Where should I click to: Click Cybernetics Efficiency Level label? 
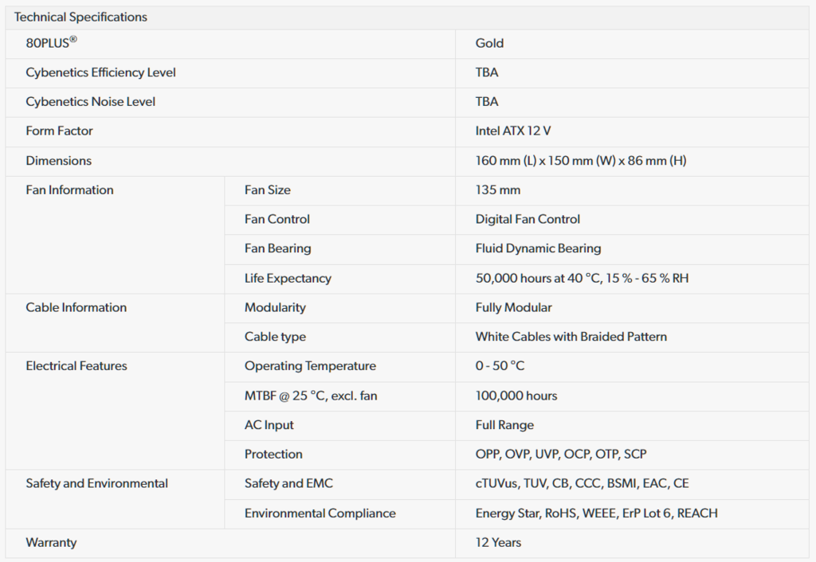click(100, 72)
